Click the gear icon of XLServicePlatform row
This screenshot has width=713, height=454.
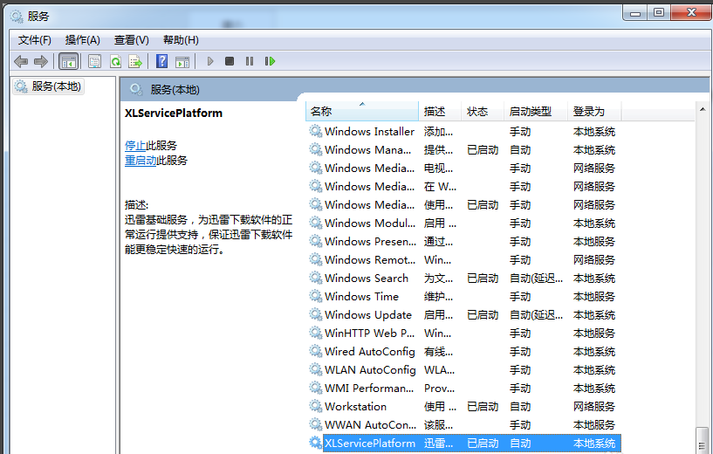[316, 443]
